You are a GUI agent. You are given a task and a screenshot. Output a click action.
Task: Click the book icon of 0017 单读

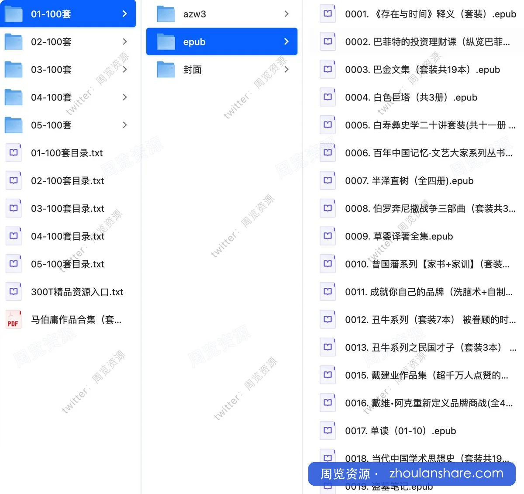328,431
